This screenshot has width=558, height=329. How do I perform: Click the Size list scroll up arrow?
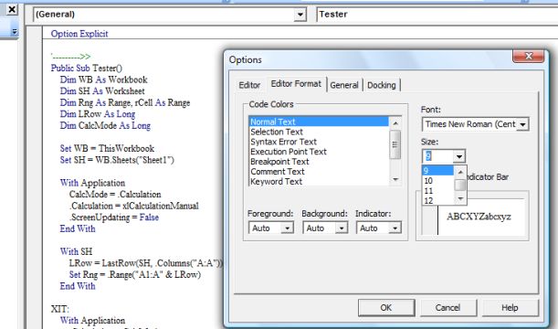[460, 173]
